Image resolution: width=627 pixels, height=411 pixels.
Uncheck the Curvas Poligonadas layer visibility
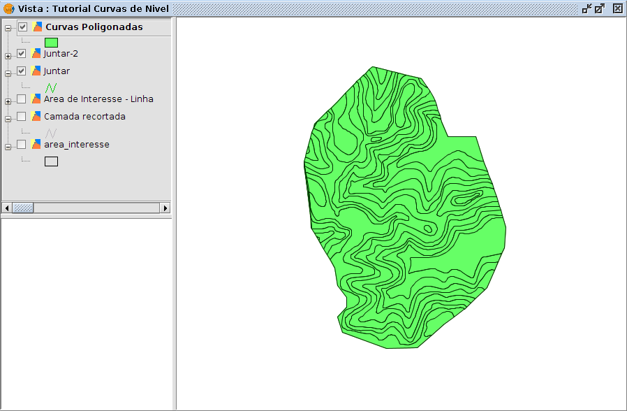pyautogui.click(x=23, y=27)
